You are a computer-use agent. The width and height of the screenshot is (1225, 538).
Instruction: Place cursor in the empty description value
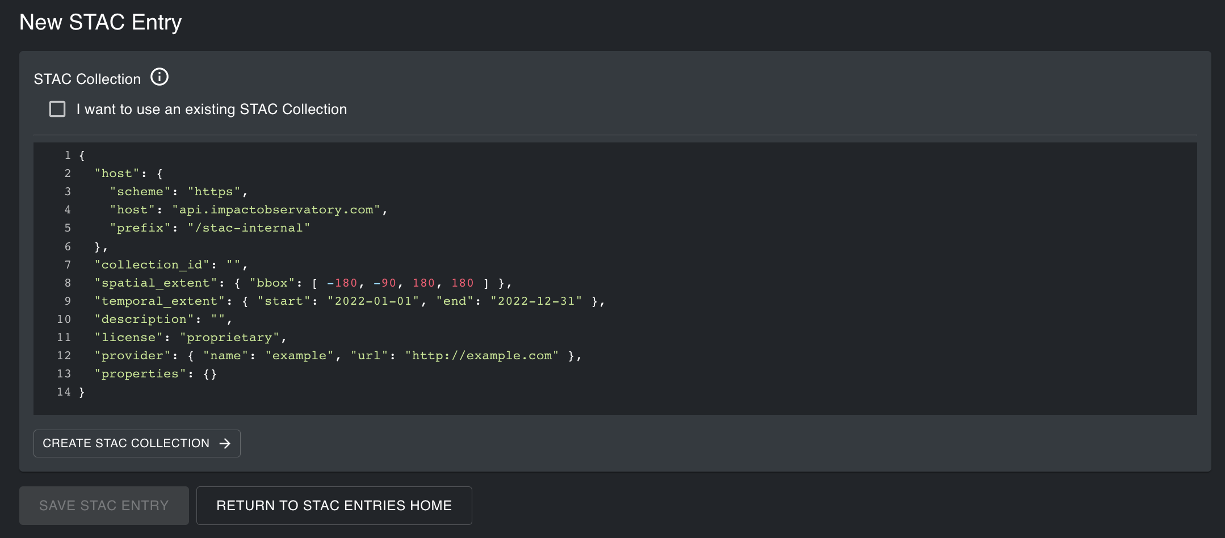pos(218,320)
